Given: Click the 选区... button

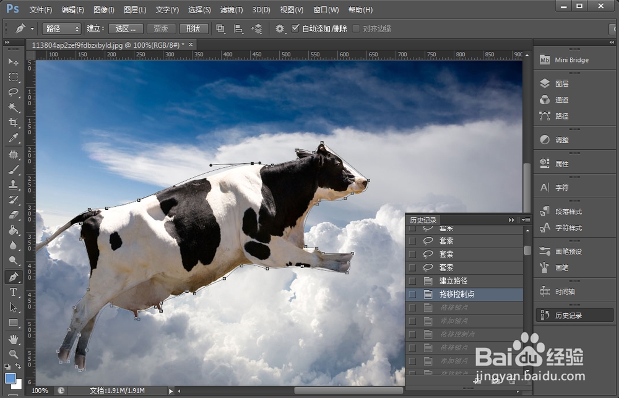Looking at the screenshot, I should click(x=126, y=28).
